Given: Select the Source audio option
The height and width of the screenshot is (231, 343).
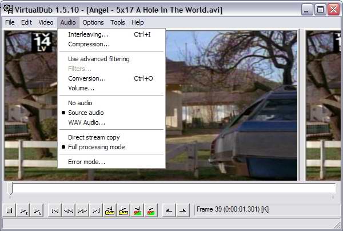Looking at the screenshot, I should pos(111,113).
